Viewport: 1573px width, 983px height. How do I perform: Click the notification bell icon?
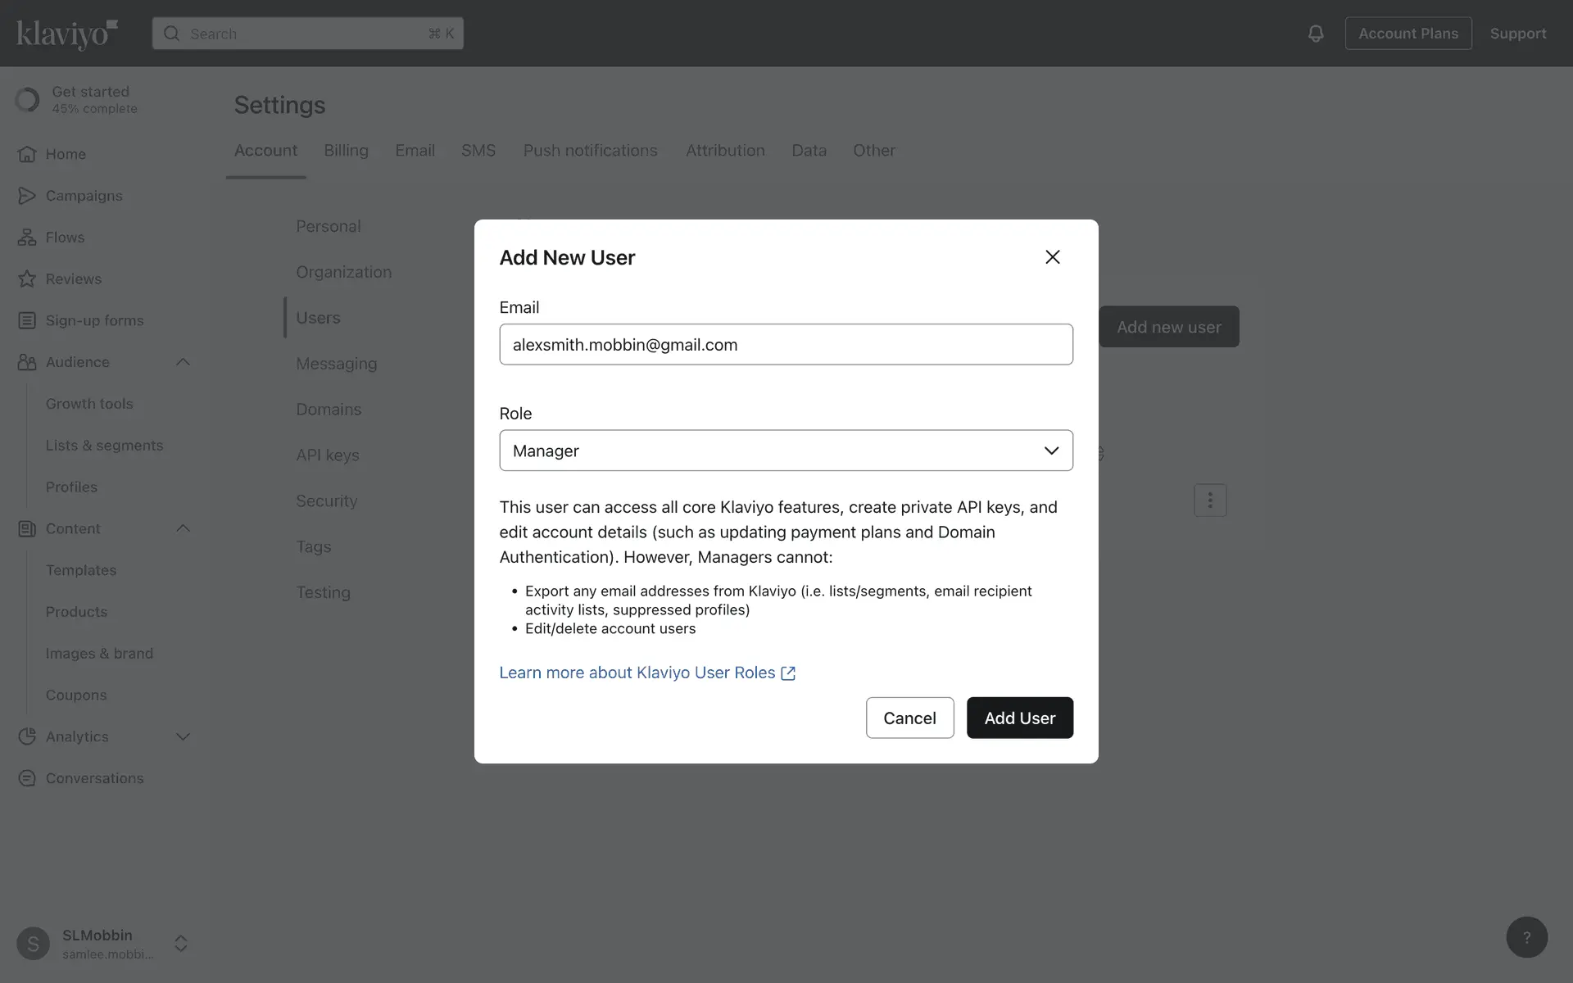point(1315,34)
